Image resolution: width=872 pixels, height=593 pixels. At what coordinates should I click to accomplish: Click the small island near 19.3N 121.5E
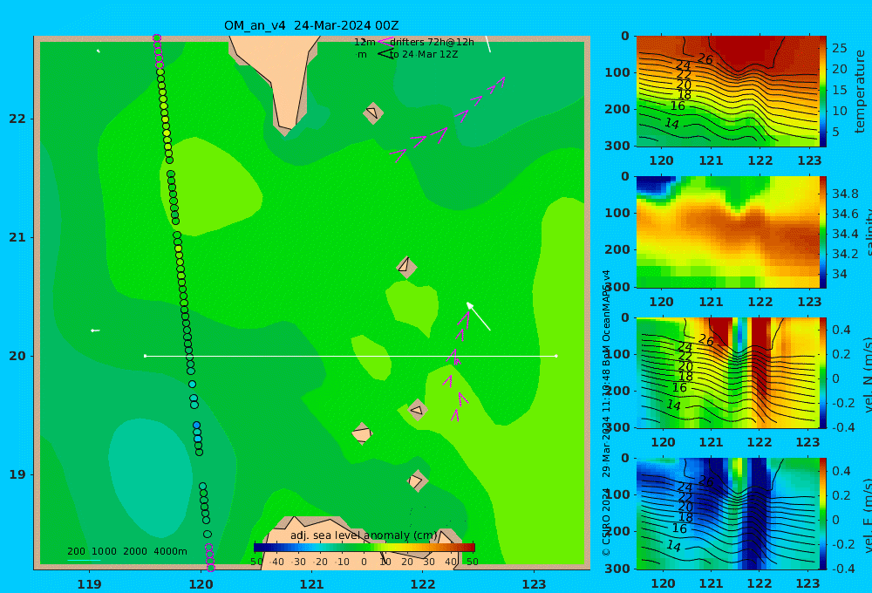(x=362, y=433)
